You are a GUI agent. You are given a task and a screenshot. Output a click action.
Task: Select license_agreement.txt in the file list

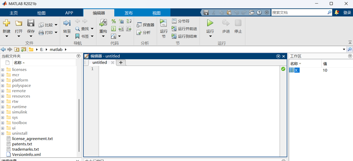[32, 139]
